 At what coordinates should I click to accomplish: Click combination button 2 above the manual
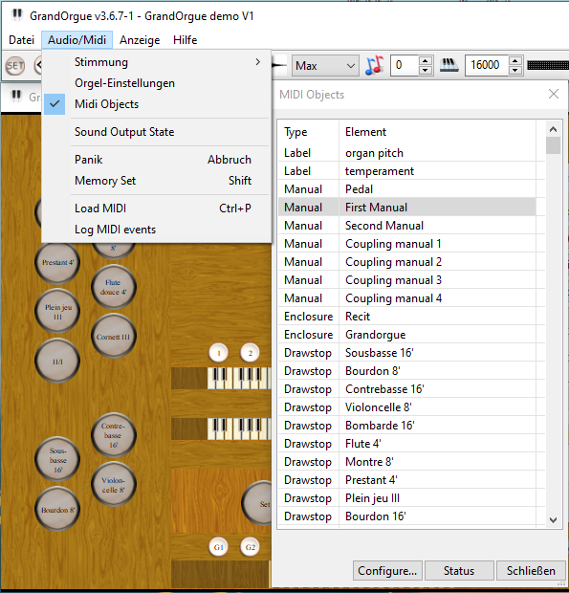point(250,353)
